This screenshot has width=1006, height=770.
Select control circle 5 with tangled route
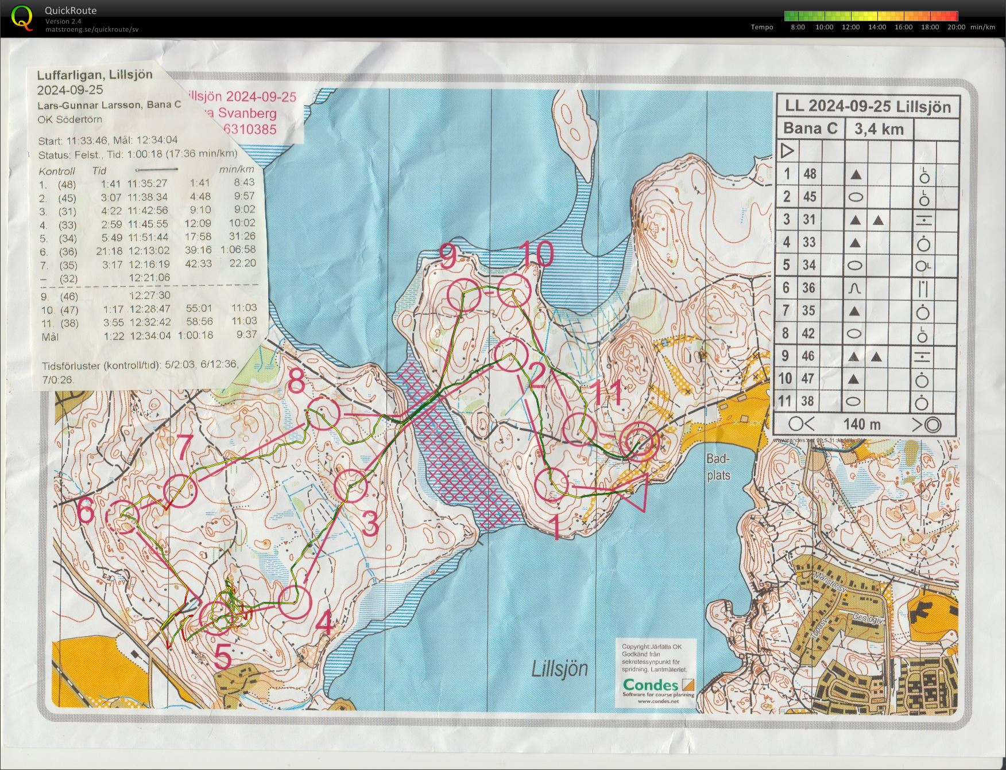(x=216, y=617)
